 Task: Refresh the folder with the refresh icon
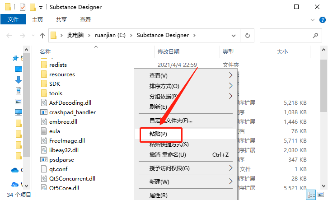[247, 36]
